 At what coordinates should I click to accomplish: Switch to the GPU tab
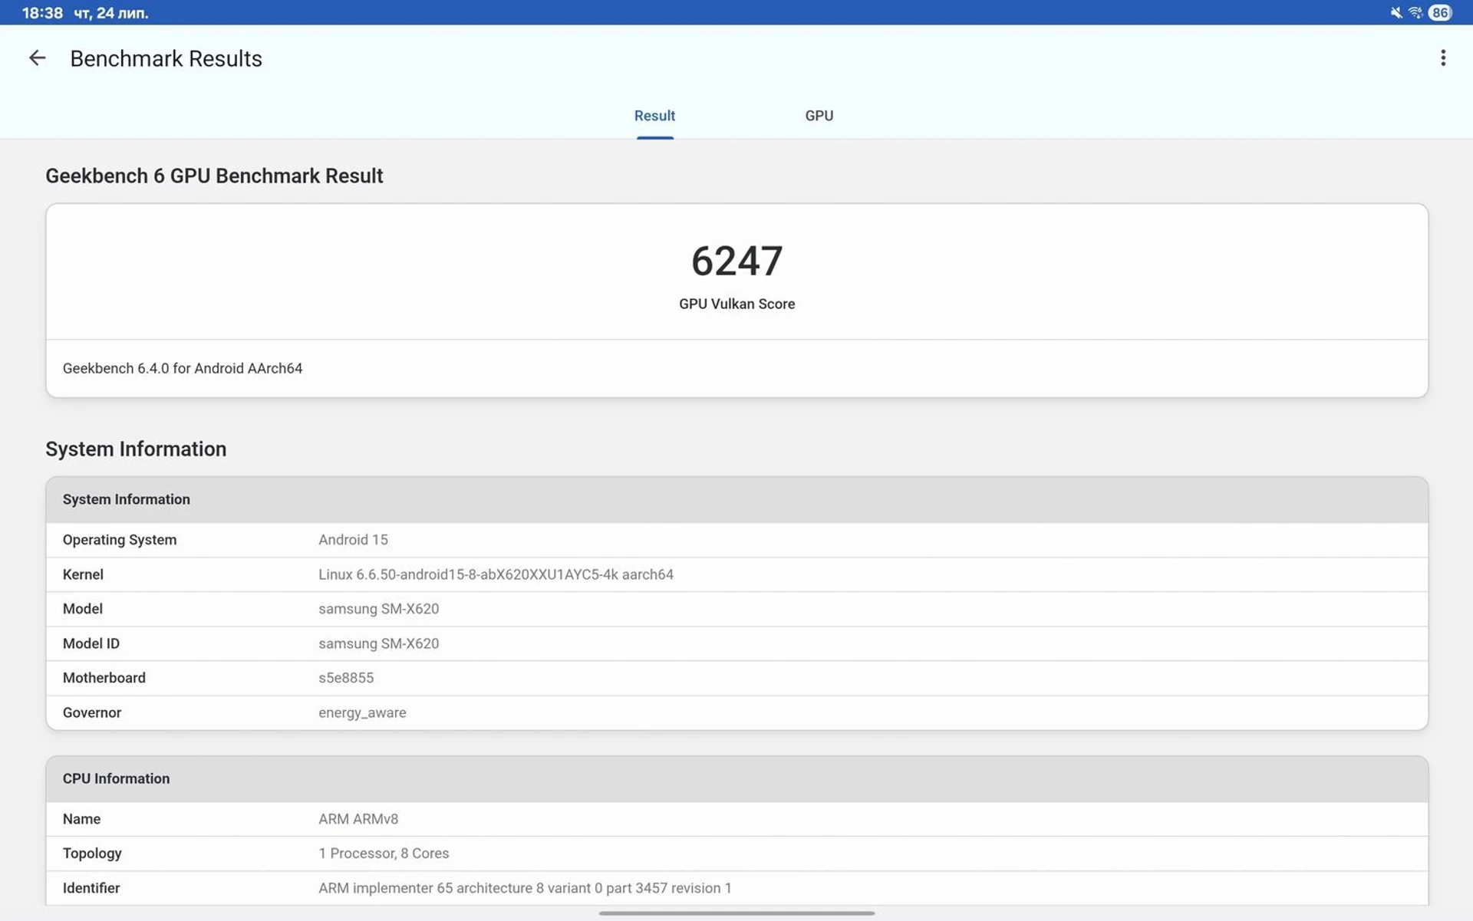(x=819, y=116)
